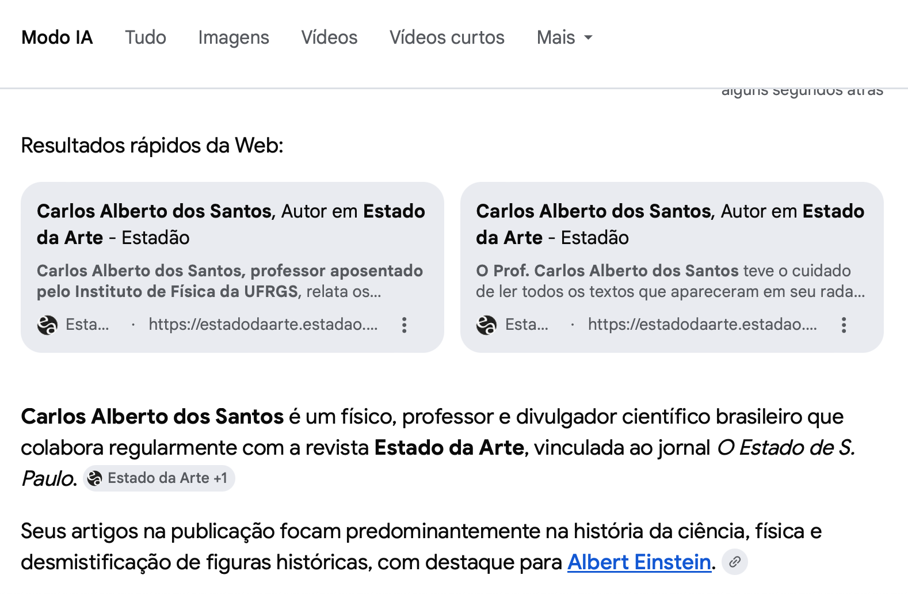Open the first result card's three-dot menu

pos(405,325)
